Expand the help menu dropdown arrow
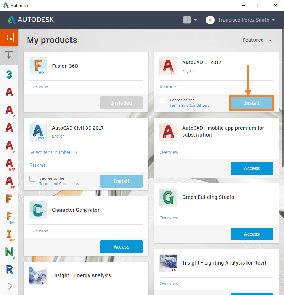The image size is (284, 295). point(195,20)
